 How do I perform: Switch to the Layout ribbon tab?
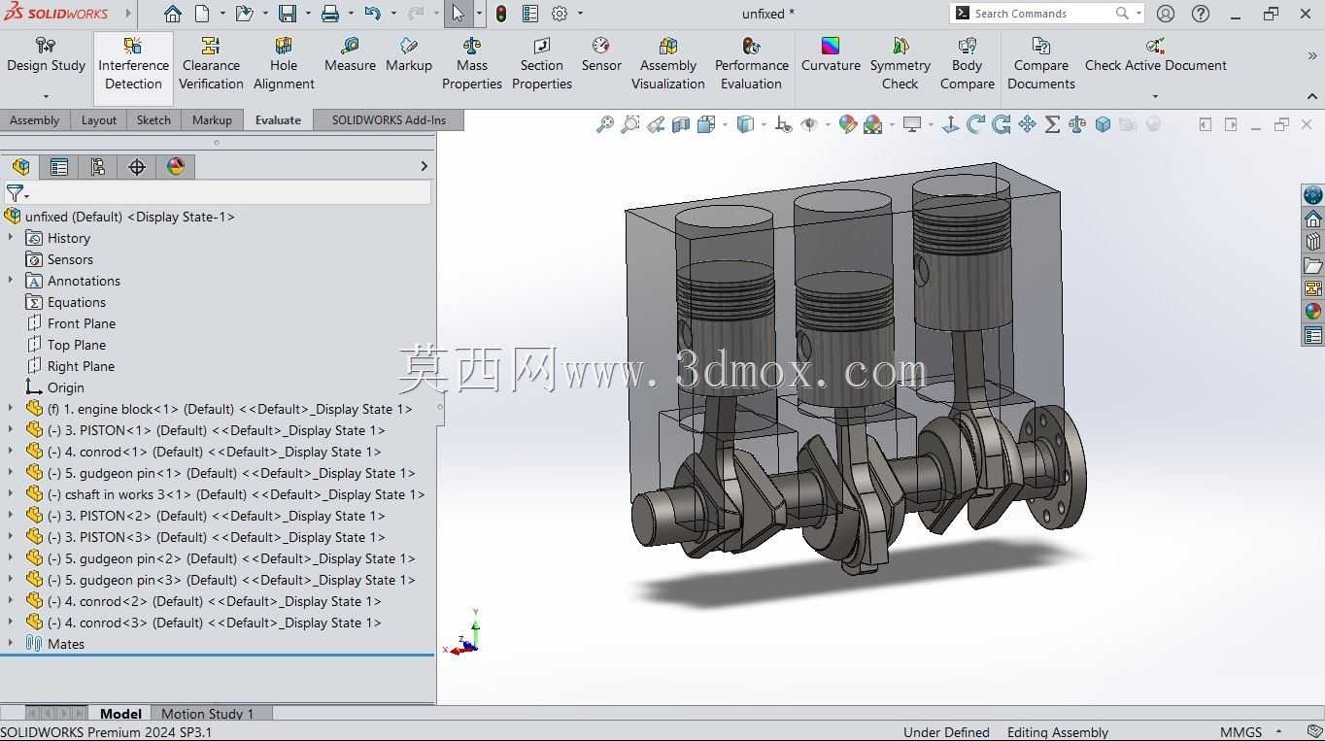(99, 120)
